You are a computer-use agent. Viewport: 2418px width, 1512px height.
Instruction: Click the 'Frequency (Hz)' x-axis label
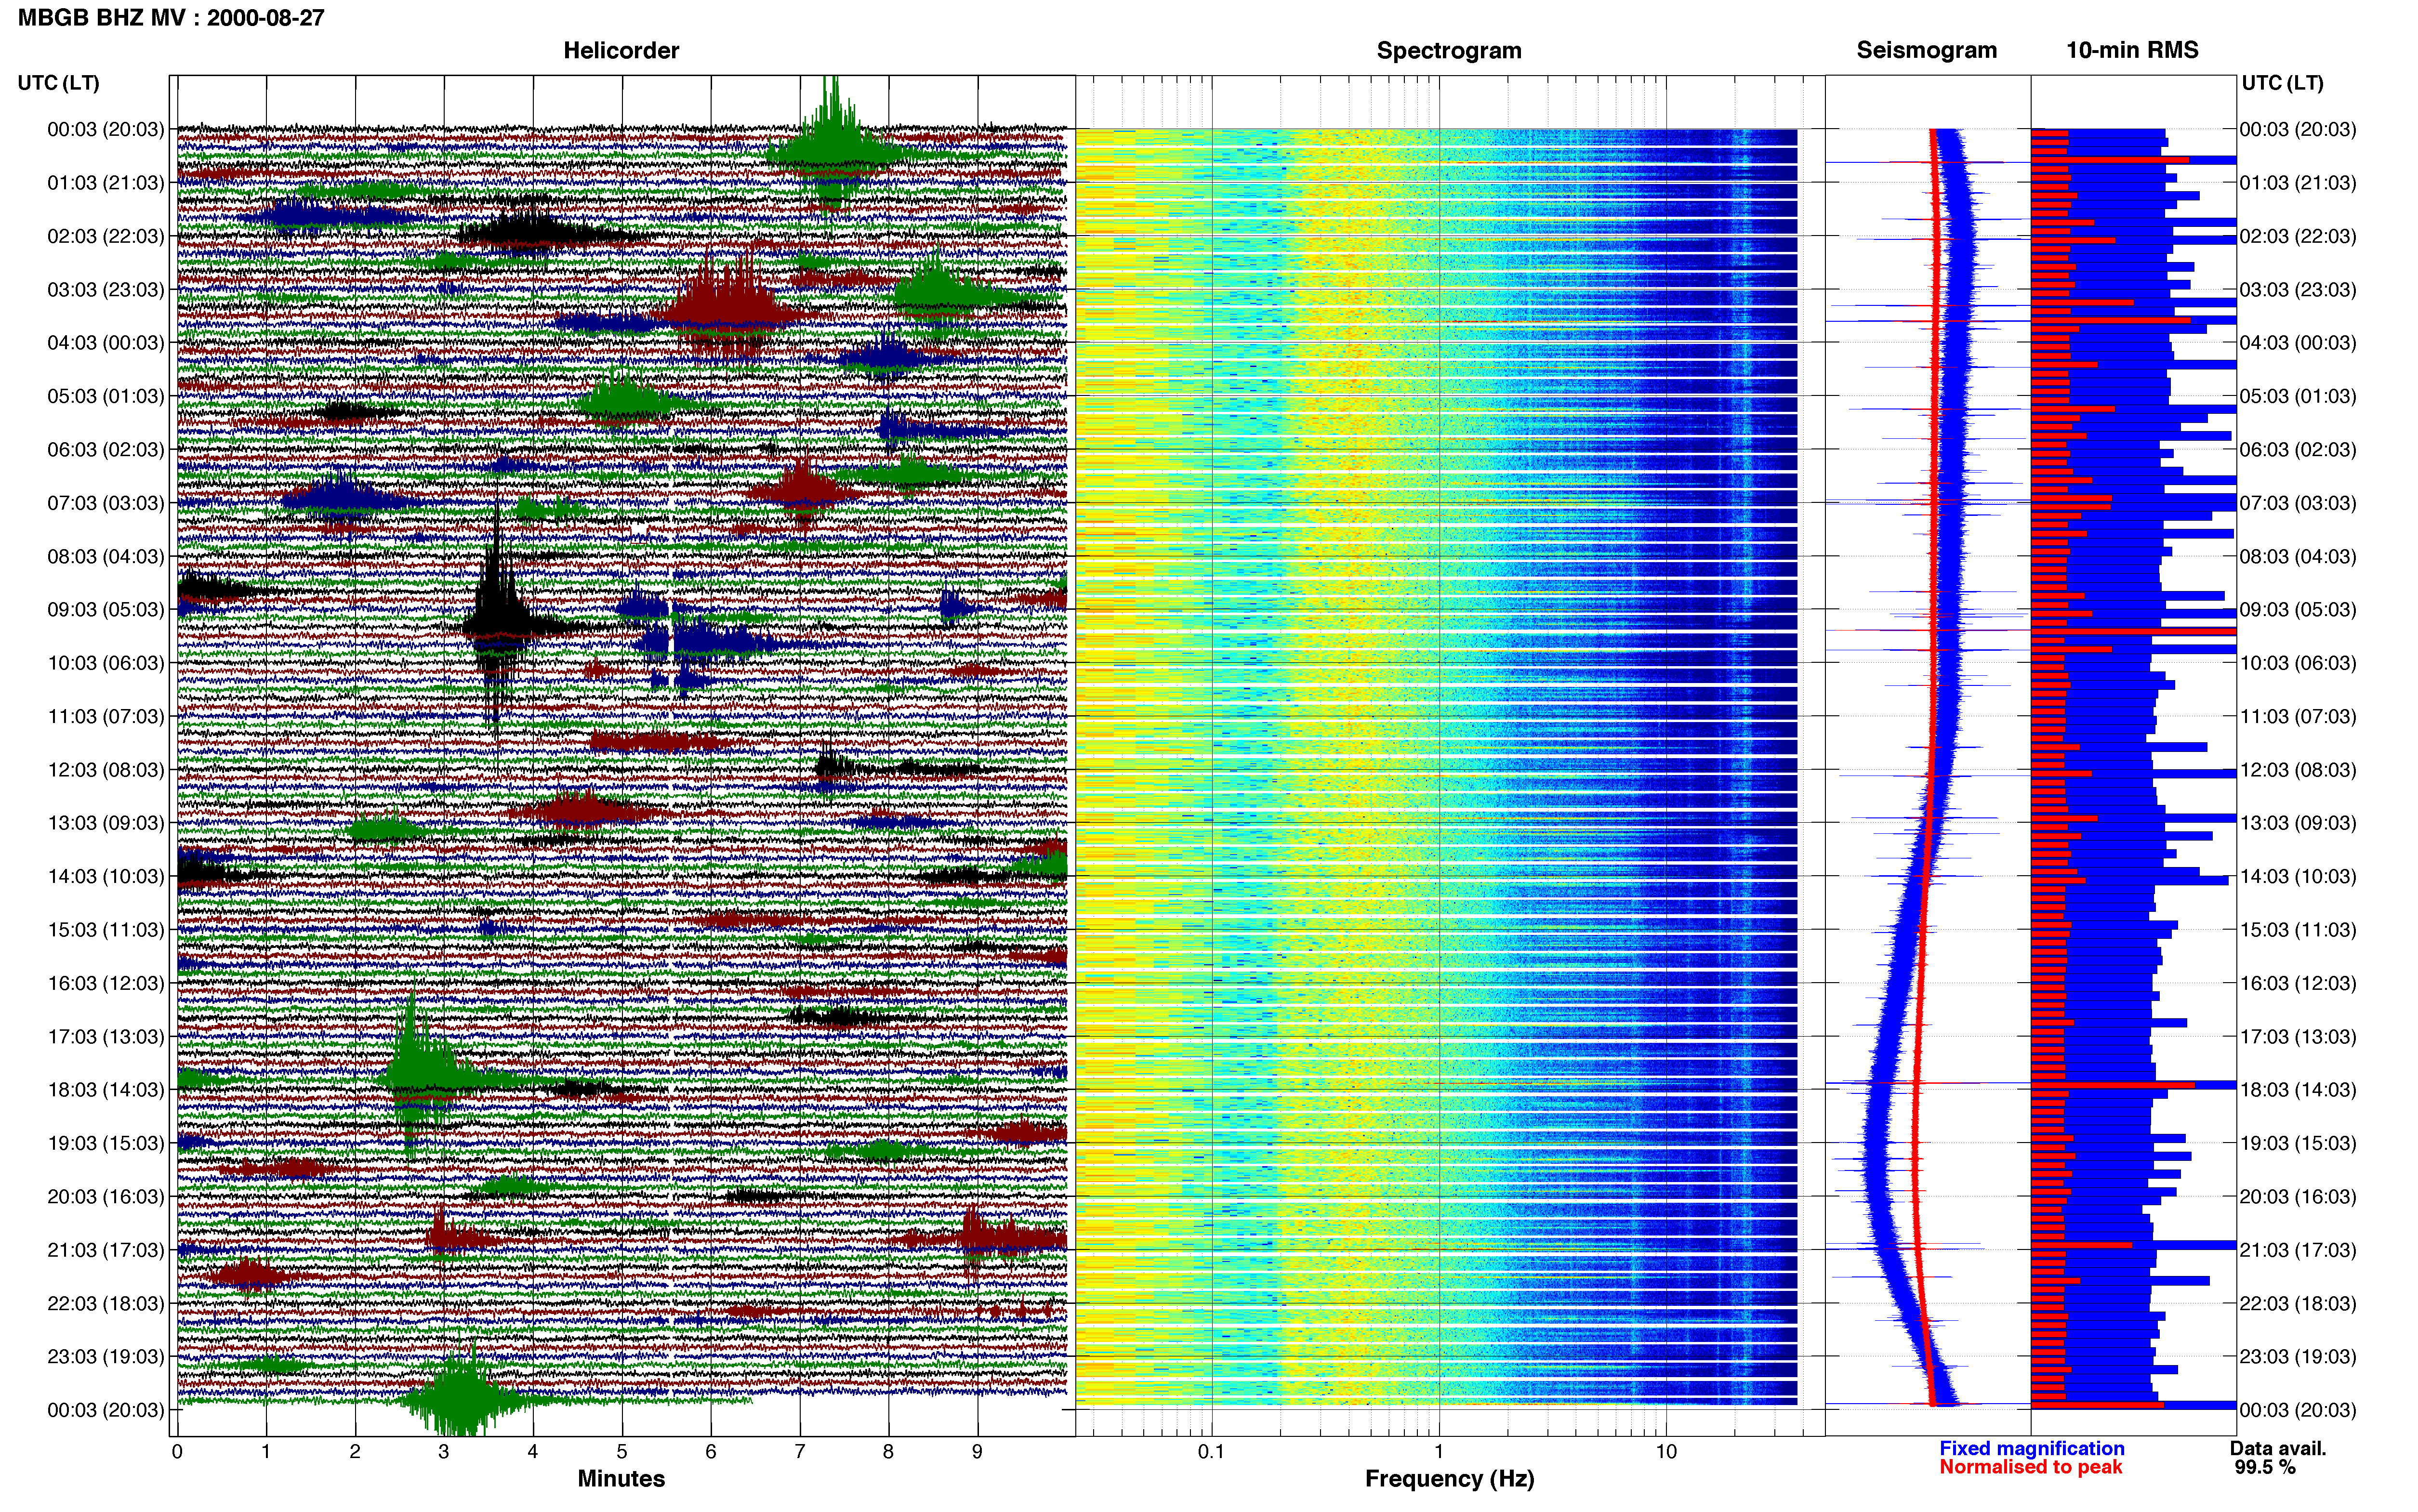point(1449,1479)
